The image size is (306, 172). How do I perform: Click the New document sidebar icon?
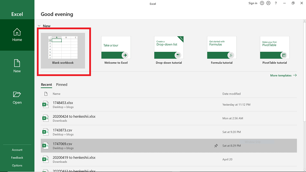[x=17, y=63]
